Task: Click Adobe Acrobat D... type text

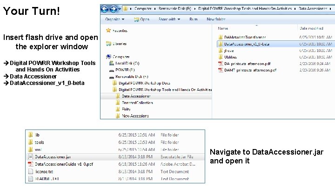Action: [x=178, y=164]
